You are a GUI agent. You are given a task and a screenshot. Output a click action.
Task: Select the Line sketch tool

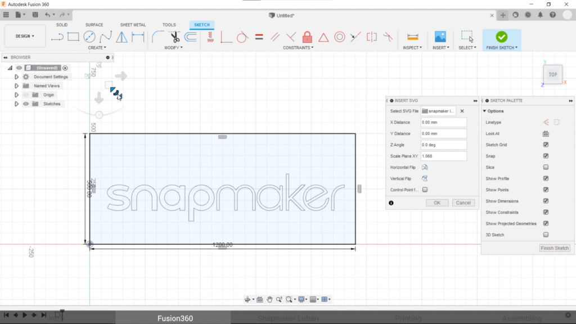point(57,37)
